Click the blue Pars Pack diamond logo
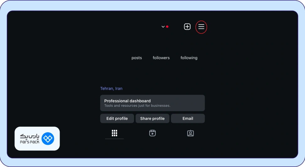The height and width of the screenshot is (167, 305). [x=48, y=139]
